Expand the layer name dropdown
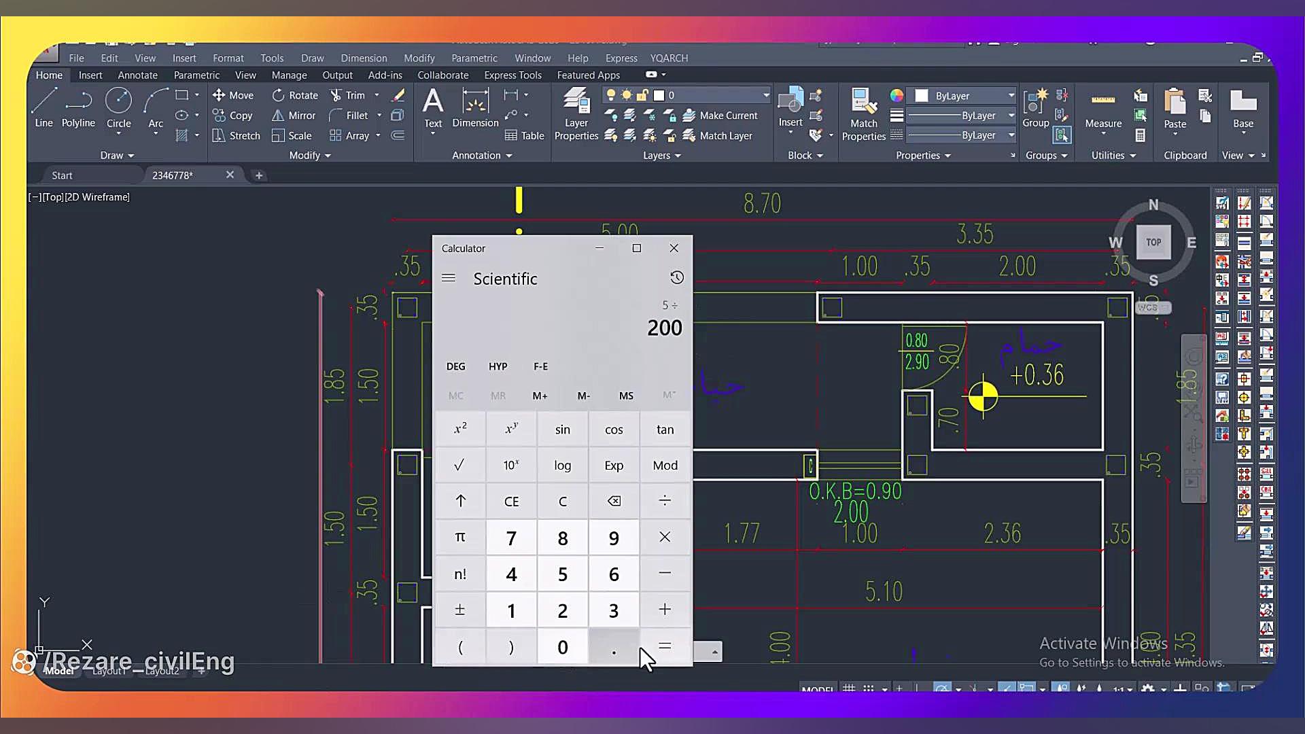The image size is (1305, 734). (766, 95)
